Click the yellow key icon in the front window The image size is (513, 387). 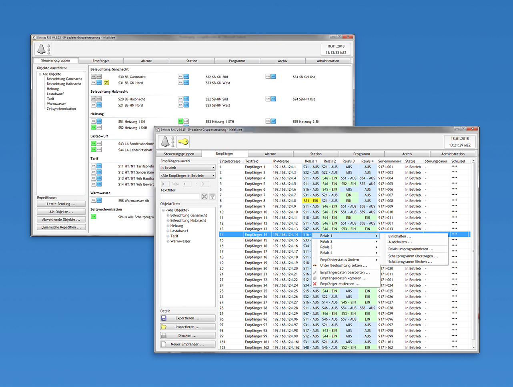(183, 142)
